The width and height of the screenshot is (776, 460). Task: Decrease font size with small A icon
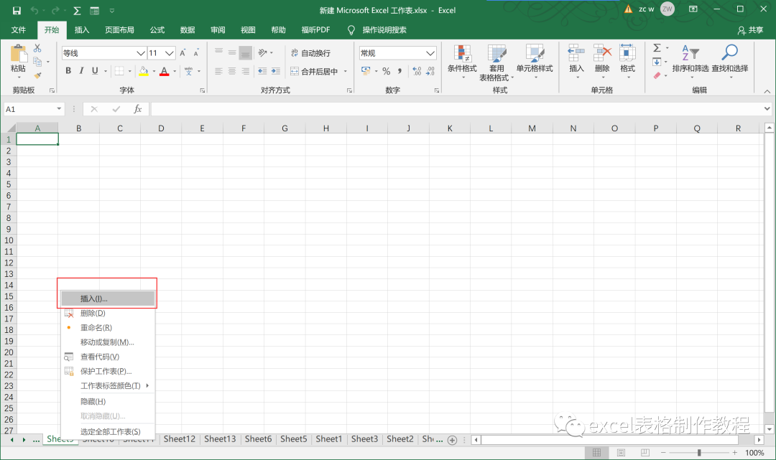click(x=196, y=53)
